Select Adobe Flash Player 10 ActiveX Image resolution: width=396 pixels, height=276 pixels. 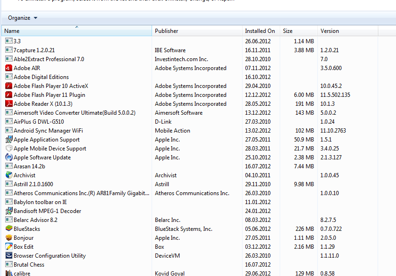coord(51,86)
